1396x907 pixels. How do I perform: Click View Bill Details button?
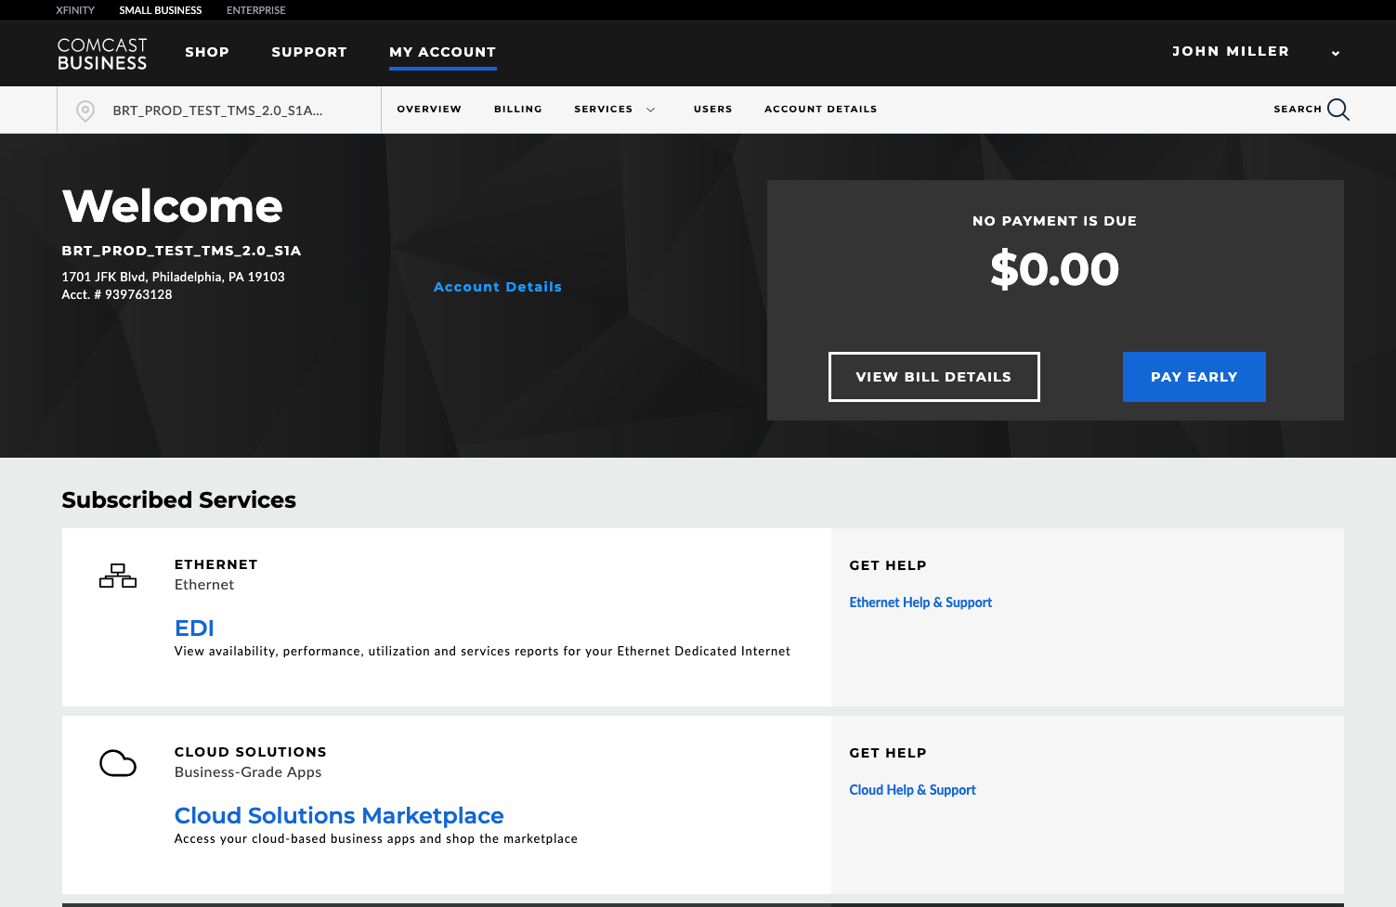934,377
